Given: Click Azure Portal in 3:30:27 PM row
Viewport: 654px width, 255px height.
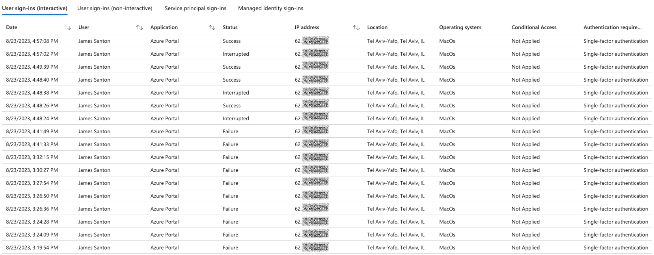Looking at the screenshot, I should 165,170.
